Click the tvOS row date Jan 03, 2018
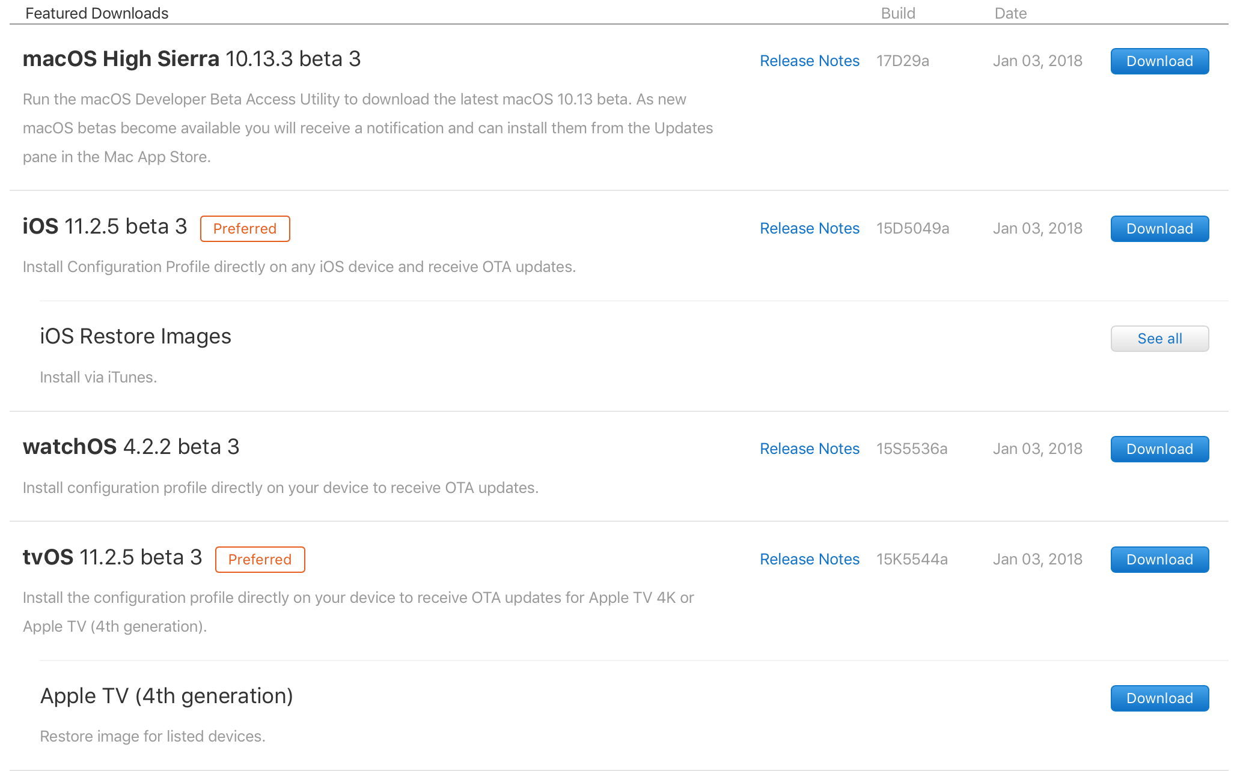This screenshot has height=771, width=1237. pos(1037,560)
